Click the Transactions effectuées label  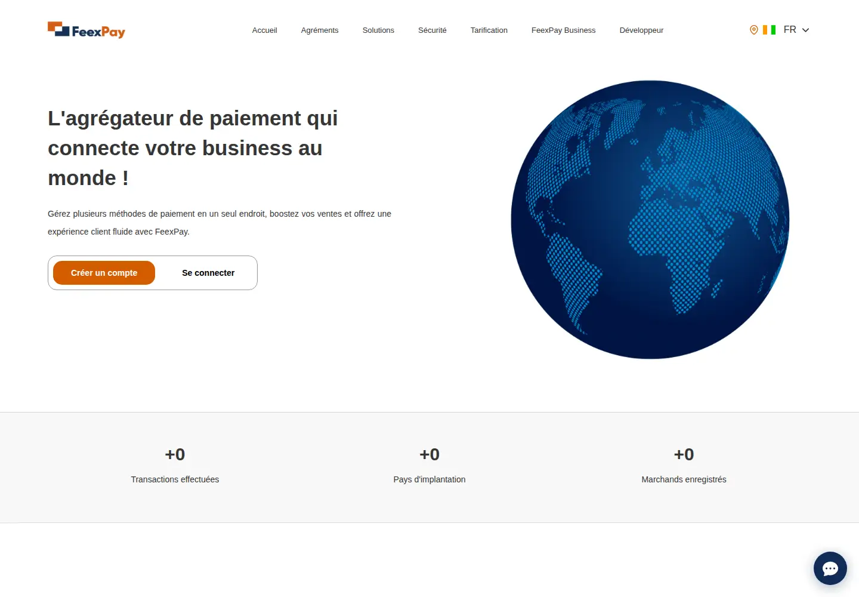pyautogui.click(x=175, y=479)
